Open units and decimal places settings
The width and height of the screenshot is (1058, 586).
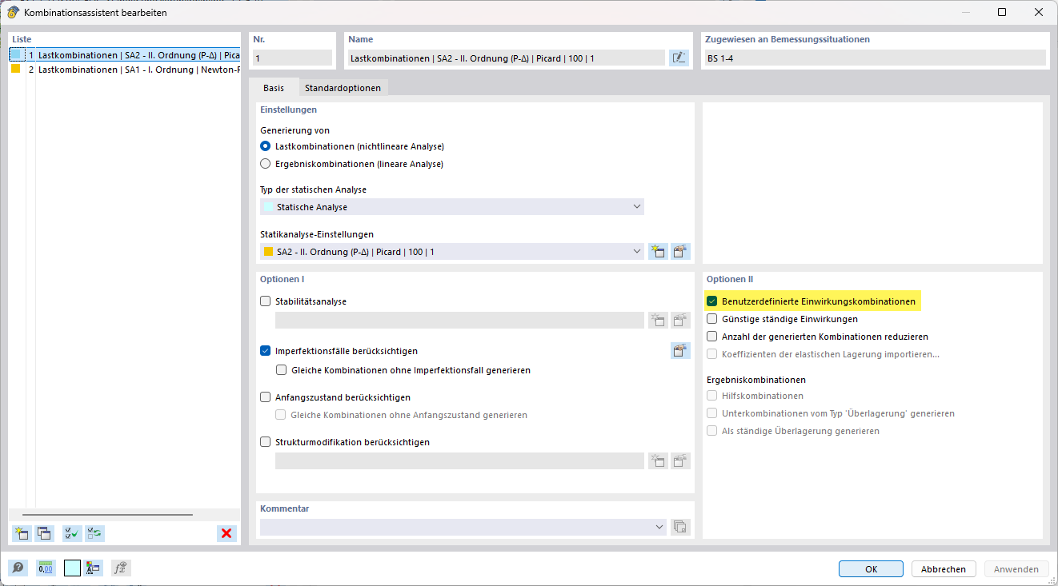tap(45, 568)
